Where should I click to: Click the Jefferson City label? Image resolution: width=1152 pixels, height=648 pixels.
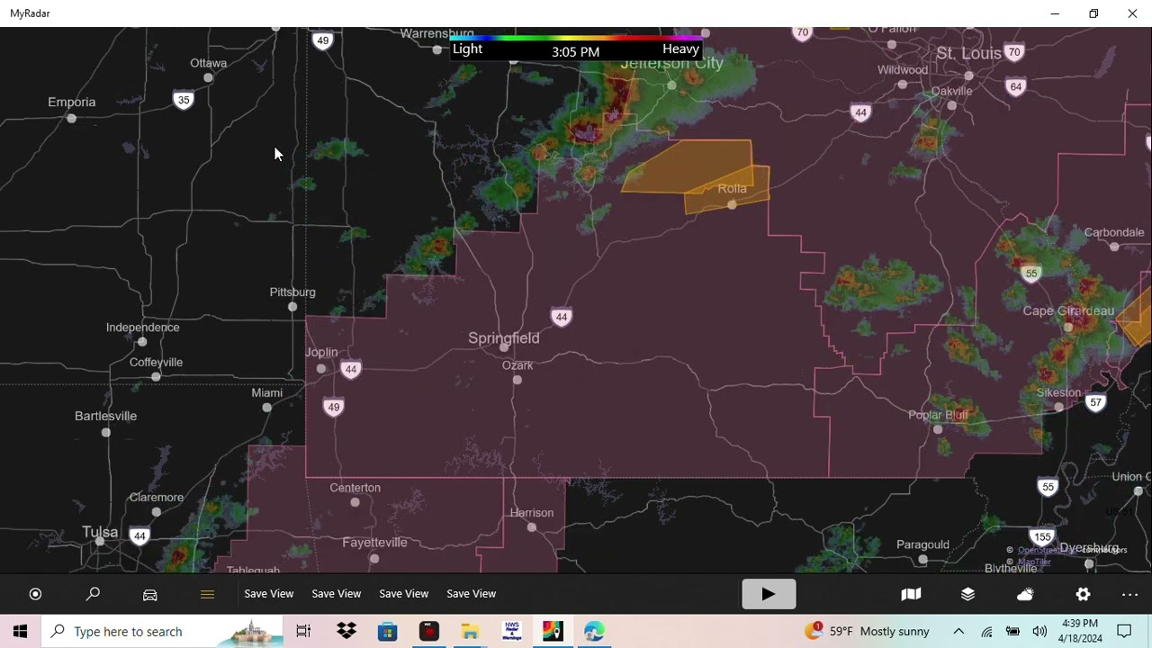pyautogui.click(x=671, y=63)
